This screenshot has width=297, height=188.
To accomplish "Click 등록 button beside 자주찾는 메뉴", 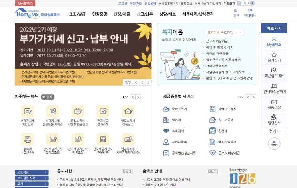I will click(48, 97).
